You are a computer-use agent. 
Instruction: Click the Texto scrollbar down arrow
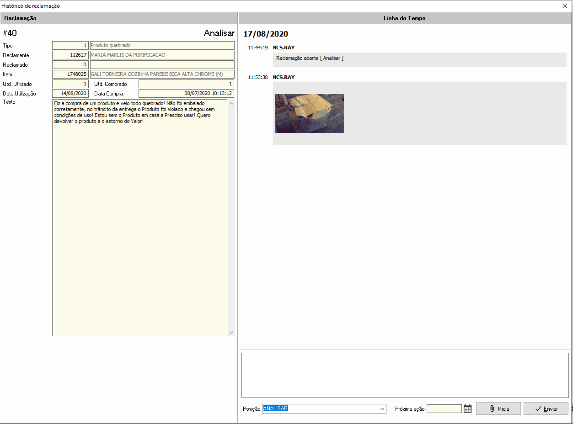pyautogui.click(x=231, y=332)
